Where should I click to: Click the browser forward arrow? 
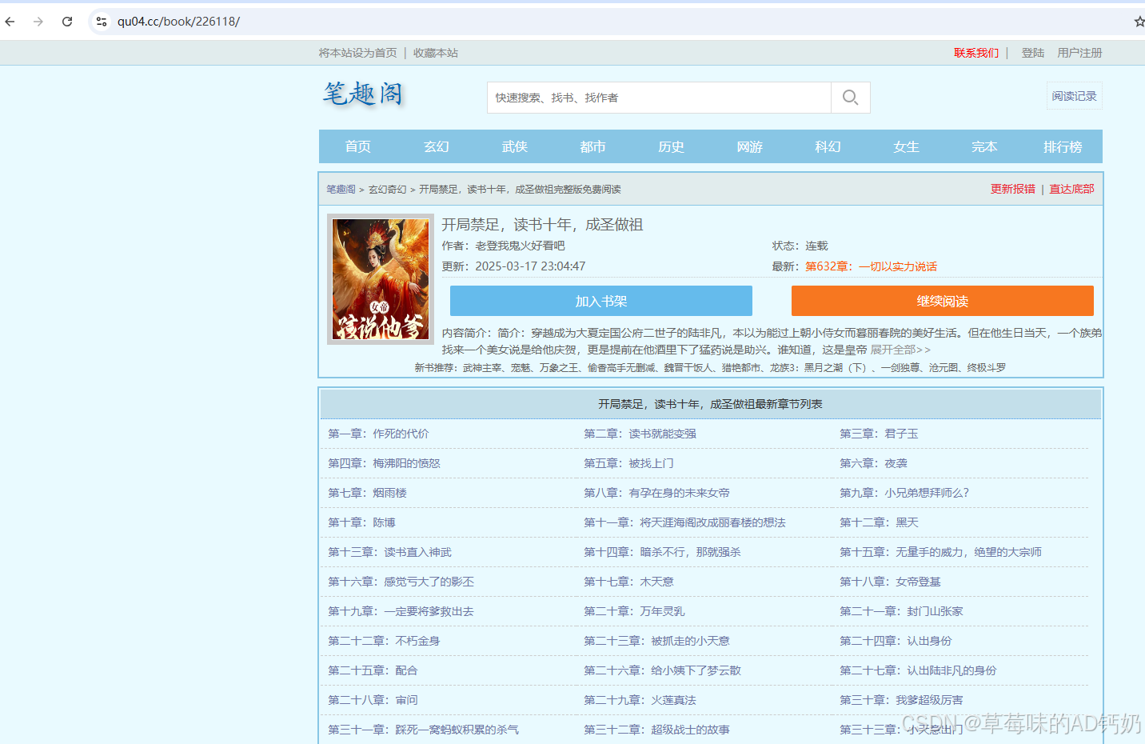pyautogui.click(x=38, y=22)
